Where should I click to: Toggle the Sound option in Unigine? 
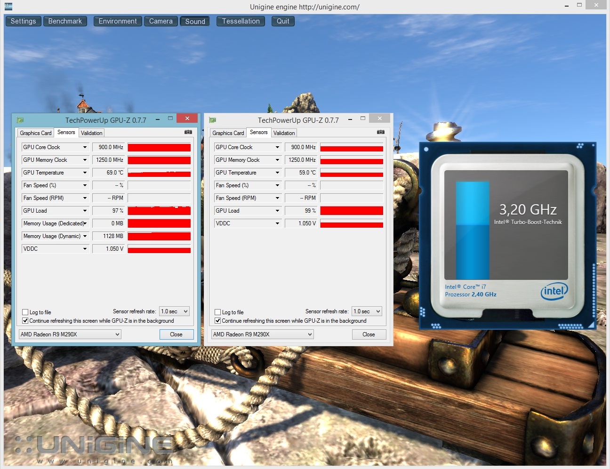[195, 21]
